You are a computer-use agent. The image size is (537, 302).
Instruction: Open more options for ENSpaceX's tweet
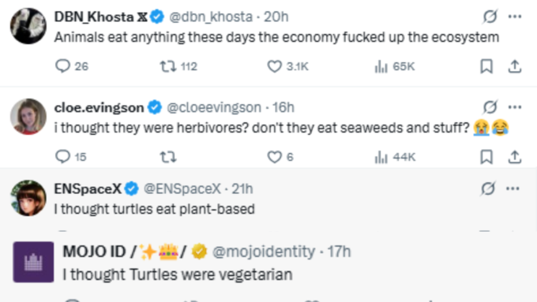click(513, 188)
